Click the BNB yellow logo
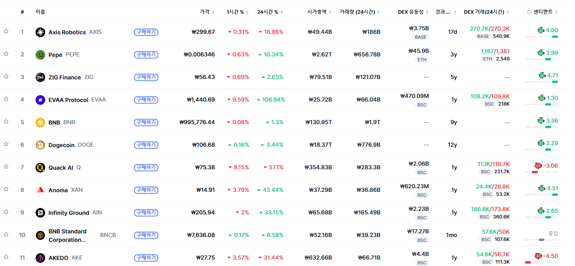The image size is (575, 266). pyautogui.click(x=40, y=123)
